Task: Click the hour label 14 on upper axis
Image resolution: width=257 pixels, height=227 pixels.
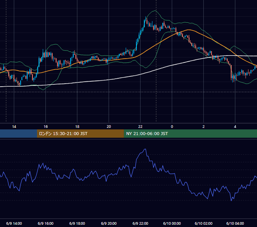Action: click(14, 127)
